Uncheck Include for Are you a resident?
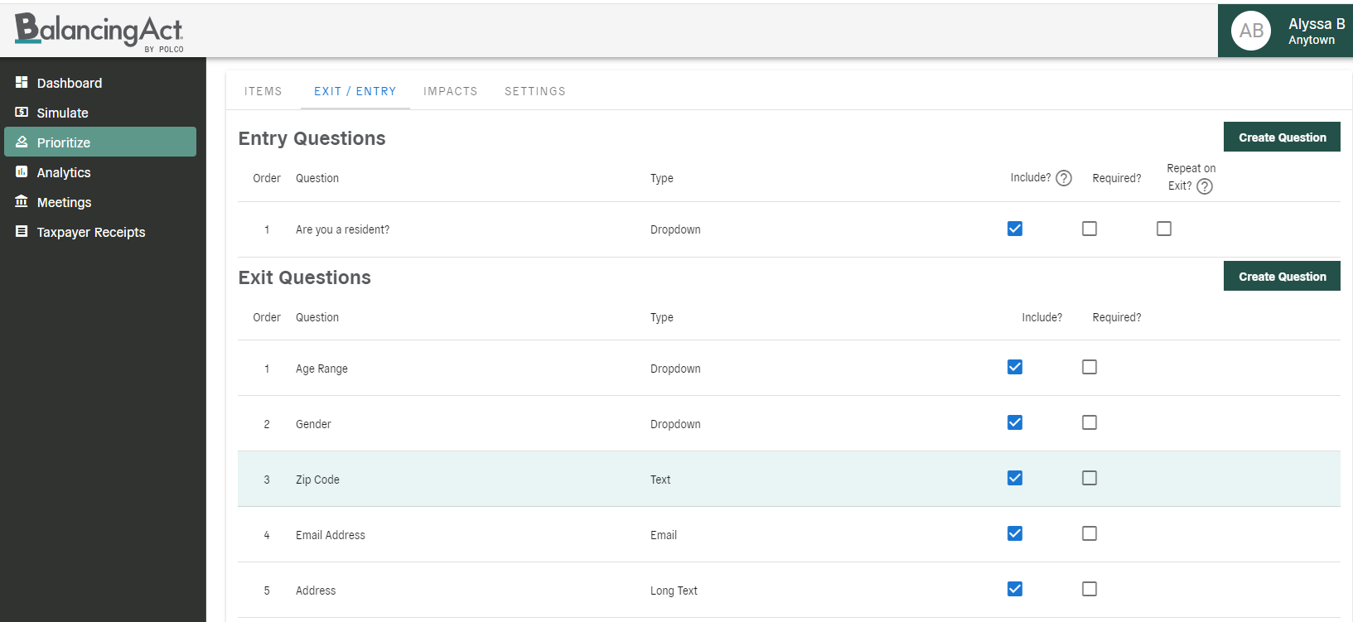 (1015, 229)
